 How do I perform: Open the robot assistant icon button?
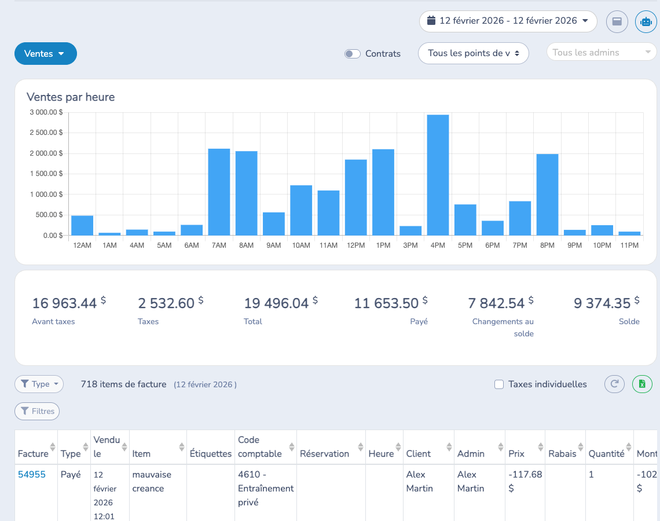tap(646, 21)
